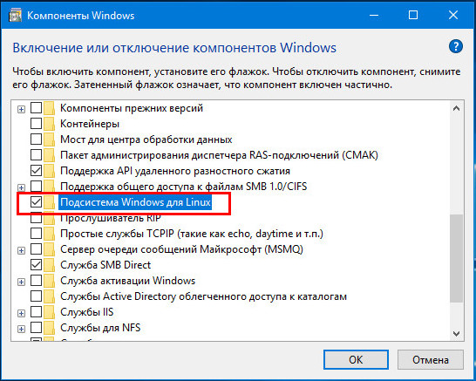Select folder icon beside Службы IIS
Viewport: 476px width, 381px height.
[x=49, y=312]
